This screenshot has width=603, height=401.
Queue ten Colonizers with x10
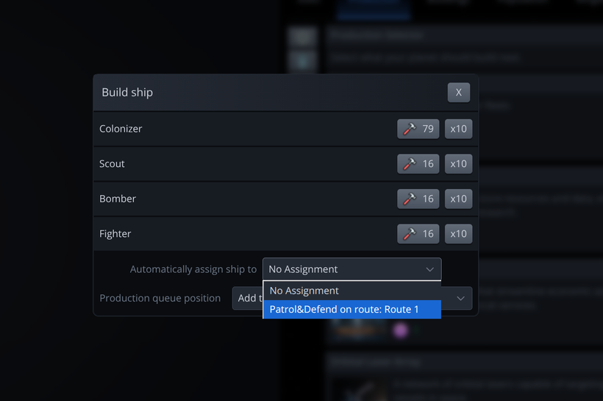[458, 129]
